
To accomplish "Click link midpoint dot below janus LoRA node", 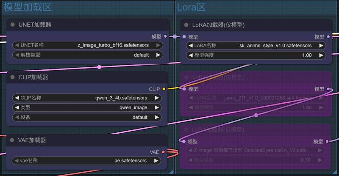I will click(x=256, y=115).
